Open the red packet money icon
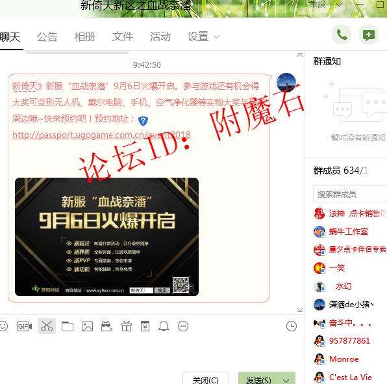The image size is (387, 384). (x=145, y=326)
